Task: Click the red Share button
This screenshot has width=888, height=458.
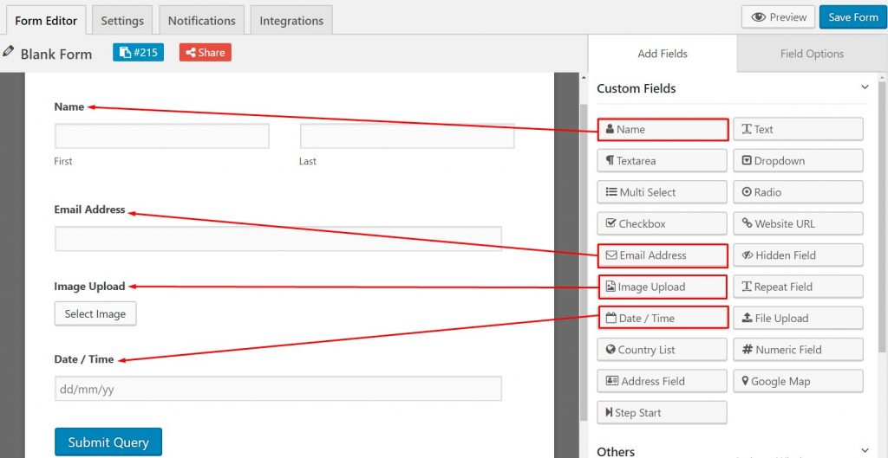Action: tap(205, 53)
